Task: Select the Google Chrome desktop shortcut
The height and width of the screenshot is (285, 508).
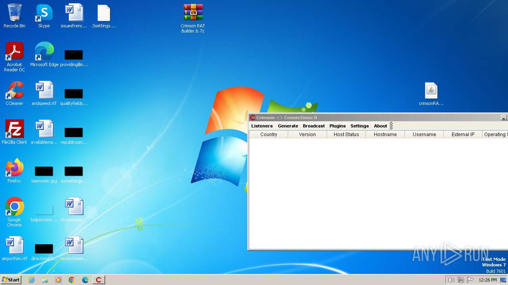Action: (x=14, y=212)
